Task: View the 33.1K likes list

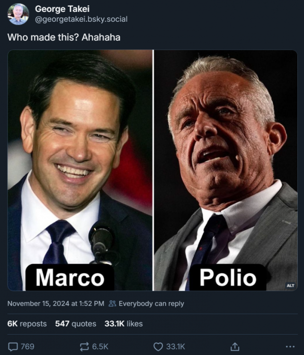Action: [124, 324]
